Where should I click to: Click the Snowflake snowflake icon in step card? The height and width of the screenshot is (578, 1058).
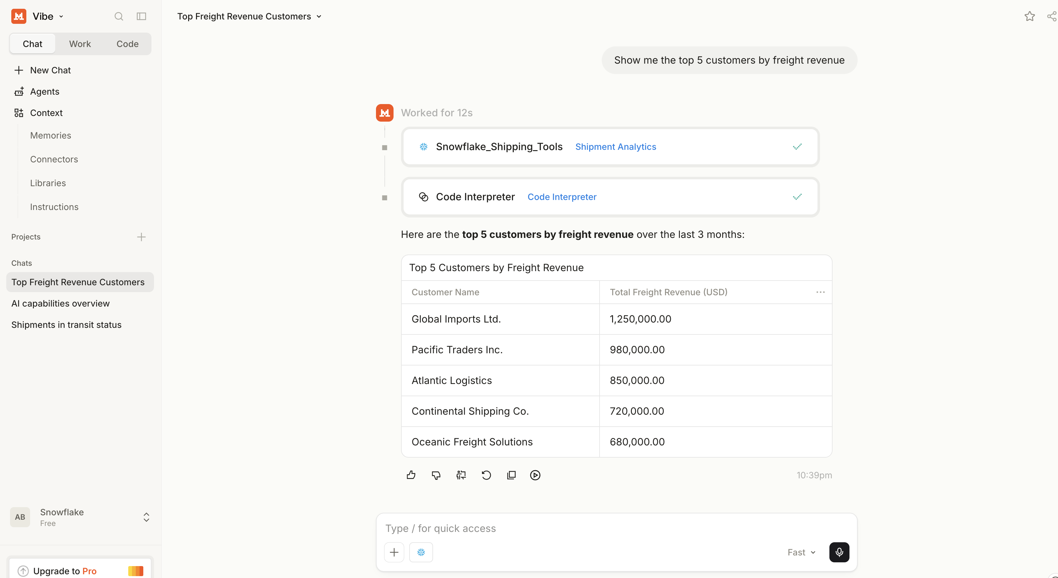[423, 147]
